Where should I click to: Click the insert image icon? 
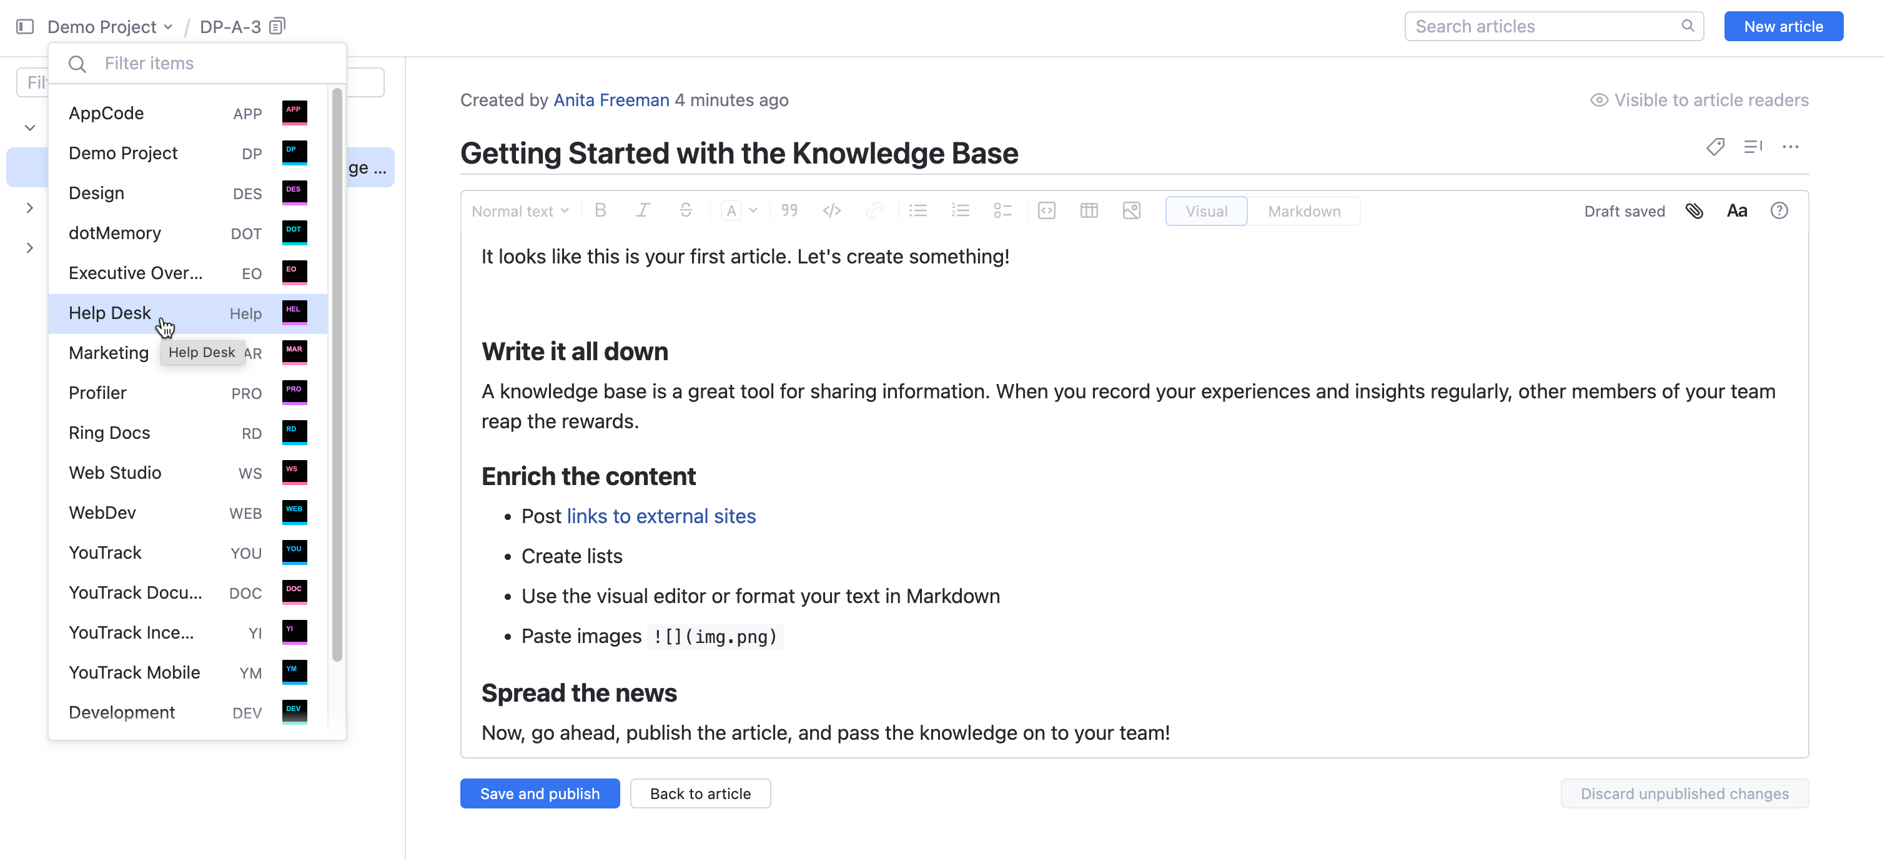coord(1131,211)
